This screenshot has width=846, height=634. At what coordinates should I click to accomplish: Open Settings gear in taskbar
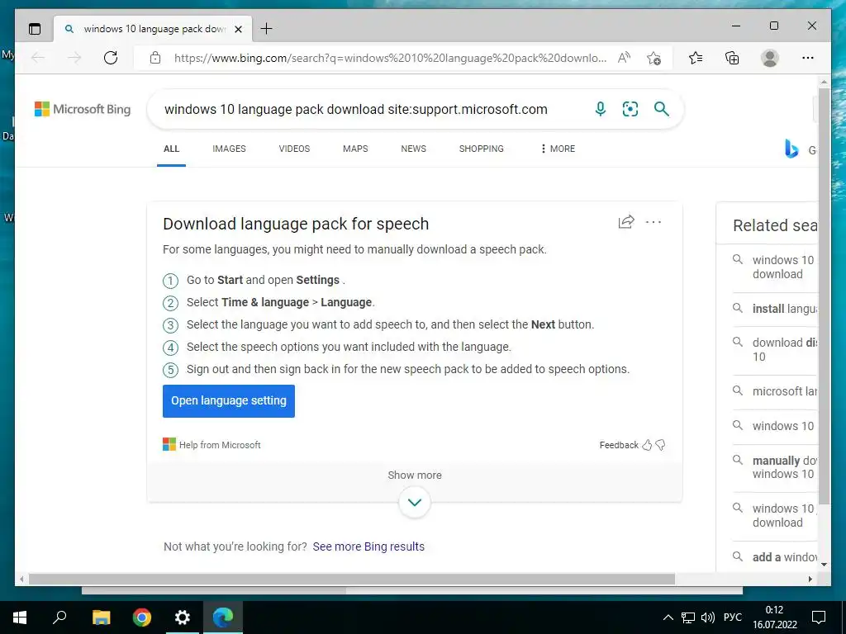click(x=183, y=617)
